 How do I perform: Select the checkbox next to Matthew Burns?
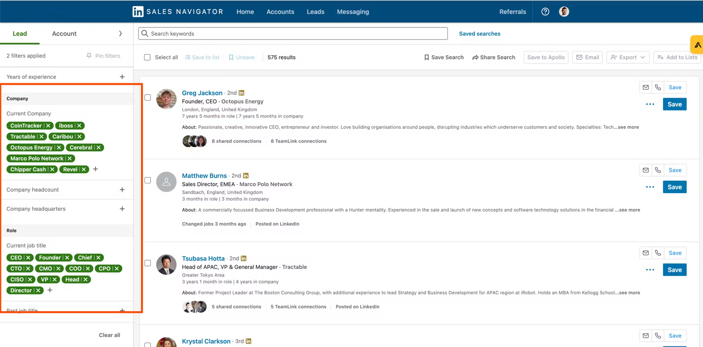[x=147, y=180]
